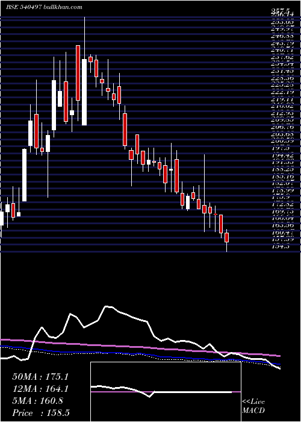This screenshot has width=301, height=422.
Task: Click the 222.19 price axis label
Action: tap(282, 92)
